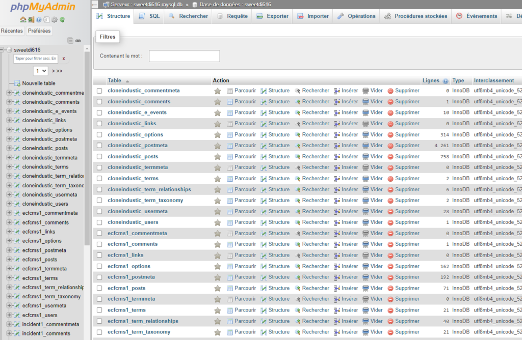Click Supprimer for cloneindustic_users table
Viewport: 522px width, 340px height.
pyautogui.click(x=403, y=222)
